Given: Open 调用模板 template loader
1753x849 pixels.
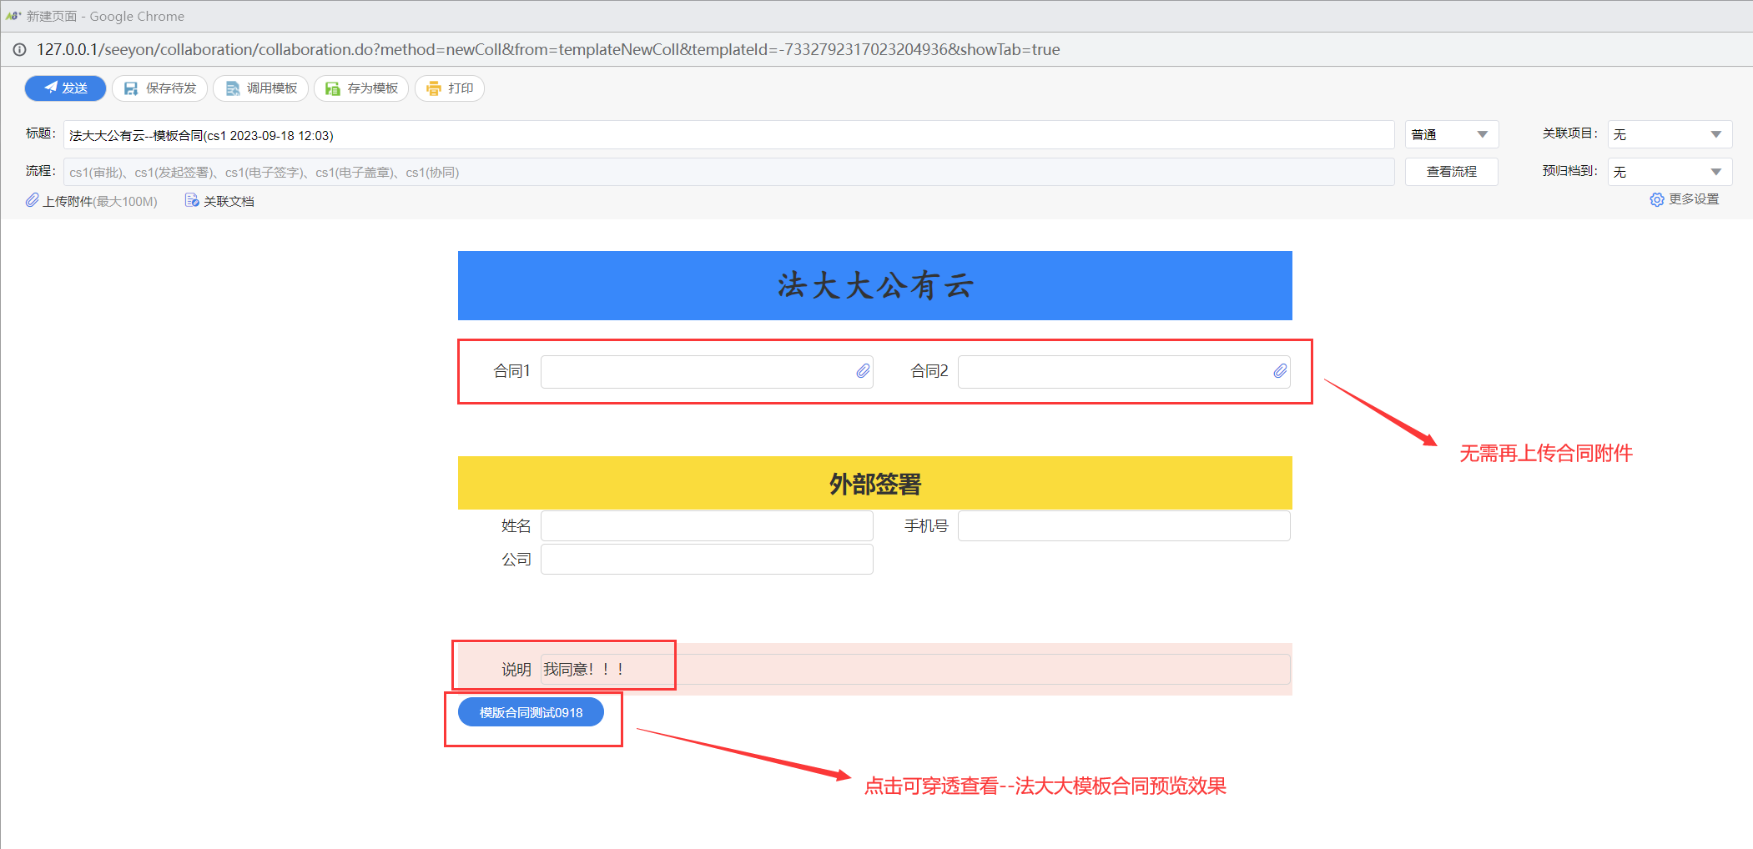Looking at the screenshot, I should [260, 88].
